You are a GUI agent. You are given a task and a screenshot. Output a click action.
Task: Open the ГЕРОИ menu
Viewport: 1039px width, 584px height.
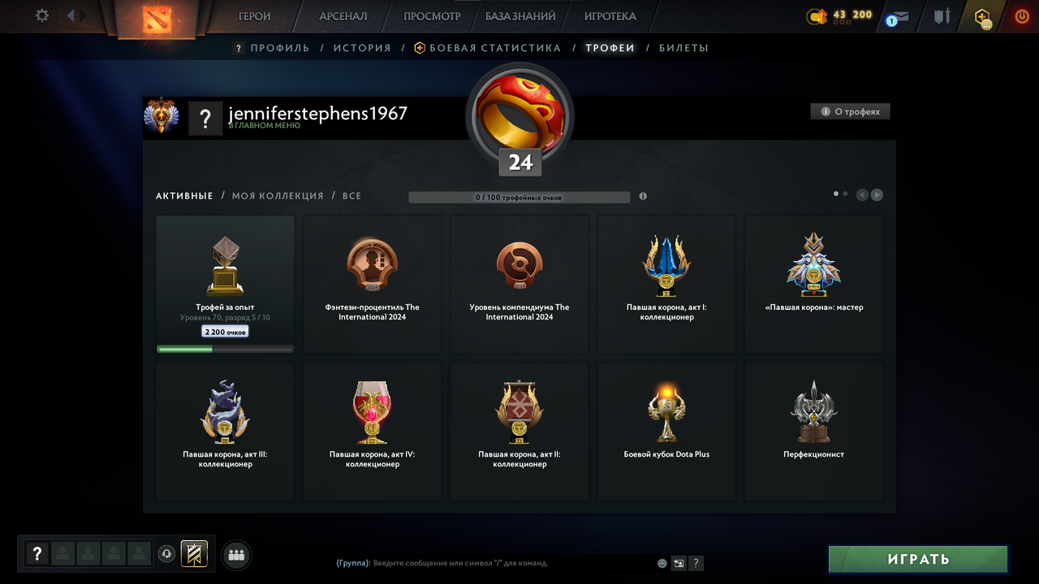click(x=254, y=16)
